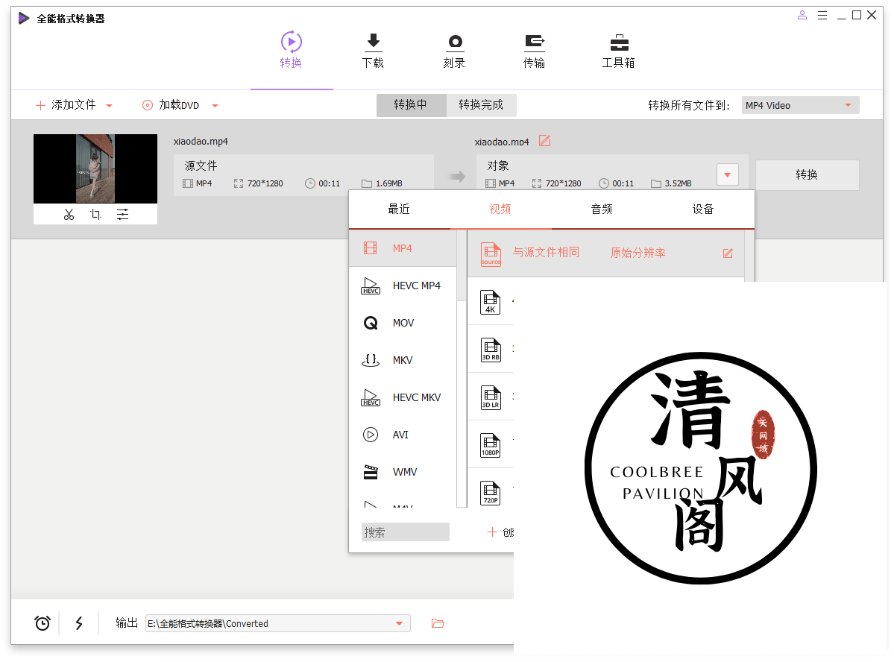Edit the output file name xiaodao.mp4
Viewport: 894px width, 662px height.
pos(545,141)
